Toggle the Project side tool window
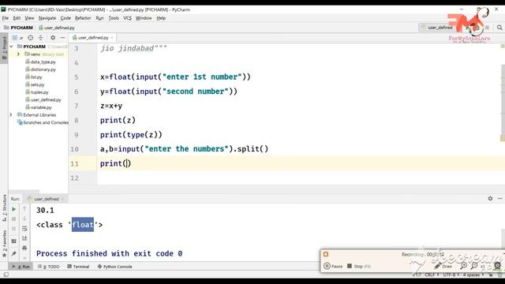 pos(4,49)
